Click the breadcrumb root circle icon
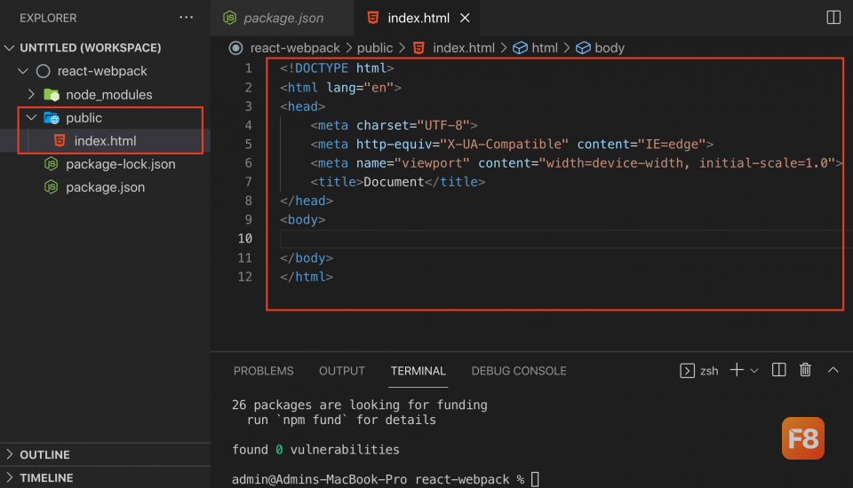This screenshot has width=853, height=488. (235, 48)
